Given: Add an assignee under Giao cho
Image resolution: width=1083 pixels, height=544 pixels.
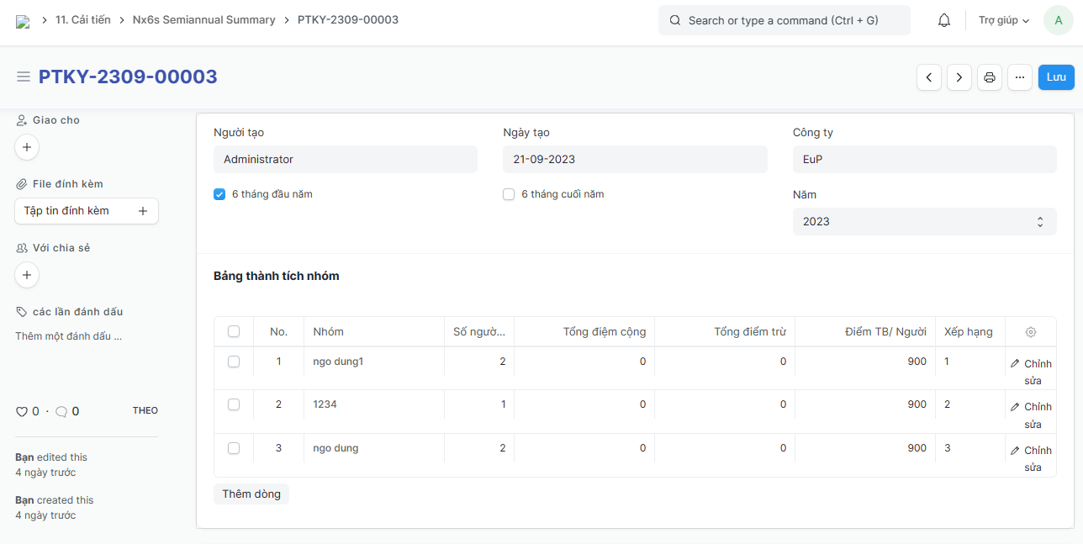Looking at the screenshot, I should point(27,147).
